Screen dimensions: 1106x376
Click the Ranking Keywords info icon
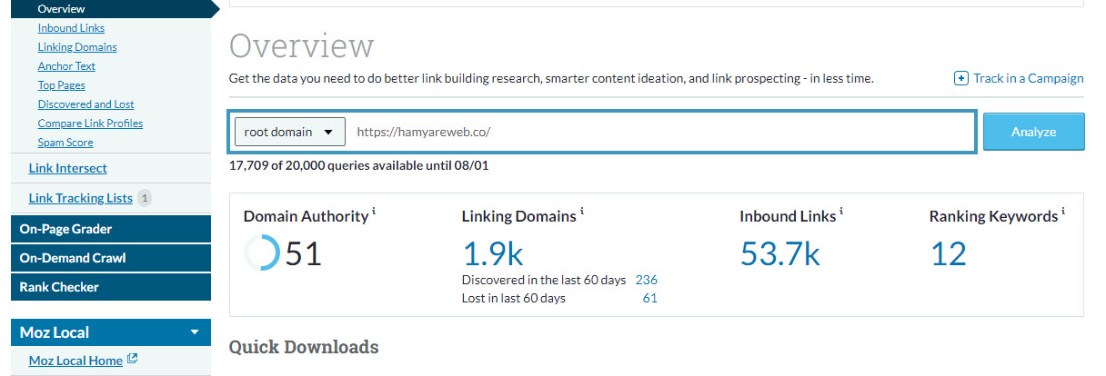(x=1063, y=211)
